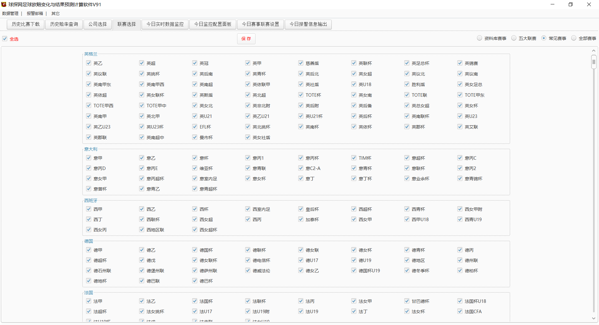
Task: Select the 五大联赛 radio button
Action: 514,38
